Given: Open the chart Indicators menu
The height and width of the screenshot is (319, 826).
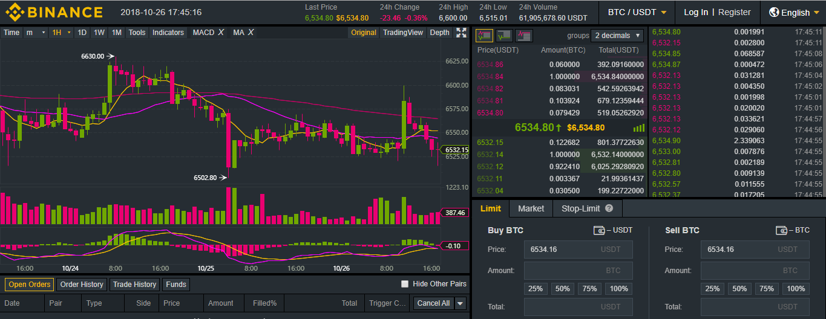Looking at the screenshot, I should click(168, 33).
